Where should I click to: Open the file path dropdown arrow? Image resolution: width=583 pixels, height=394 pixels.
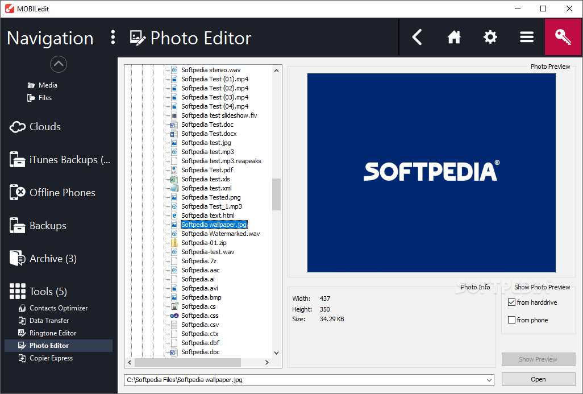[489, 380]
